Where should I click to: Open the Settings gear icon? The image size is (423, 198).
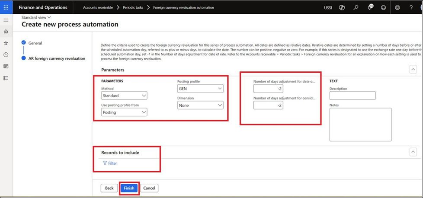(397, 7)
